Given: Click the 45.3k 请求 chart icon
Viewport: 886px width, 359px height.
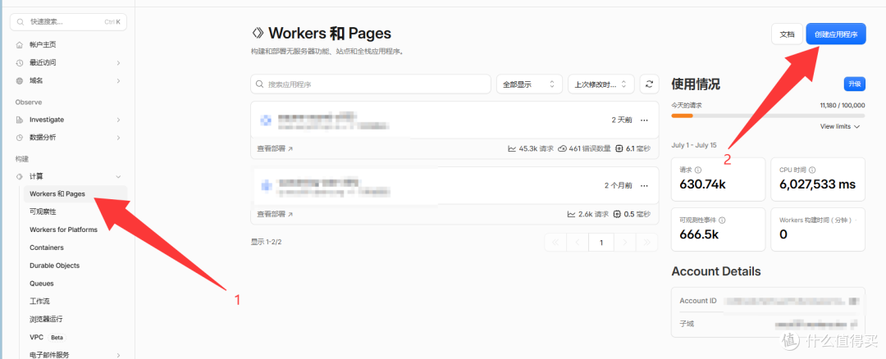Looking at the screenshot, I should 512,149.
